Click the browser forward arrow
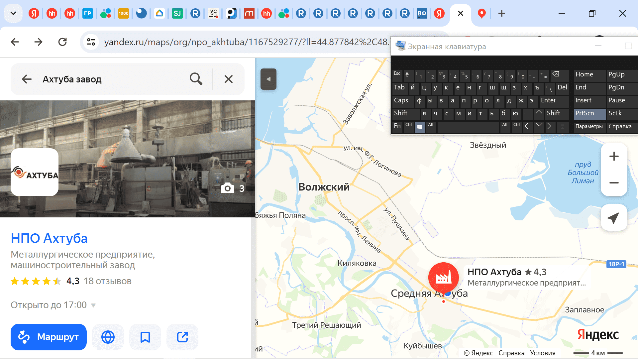638x359 pixels. [39, 42]
